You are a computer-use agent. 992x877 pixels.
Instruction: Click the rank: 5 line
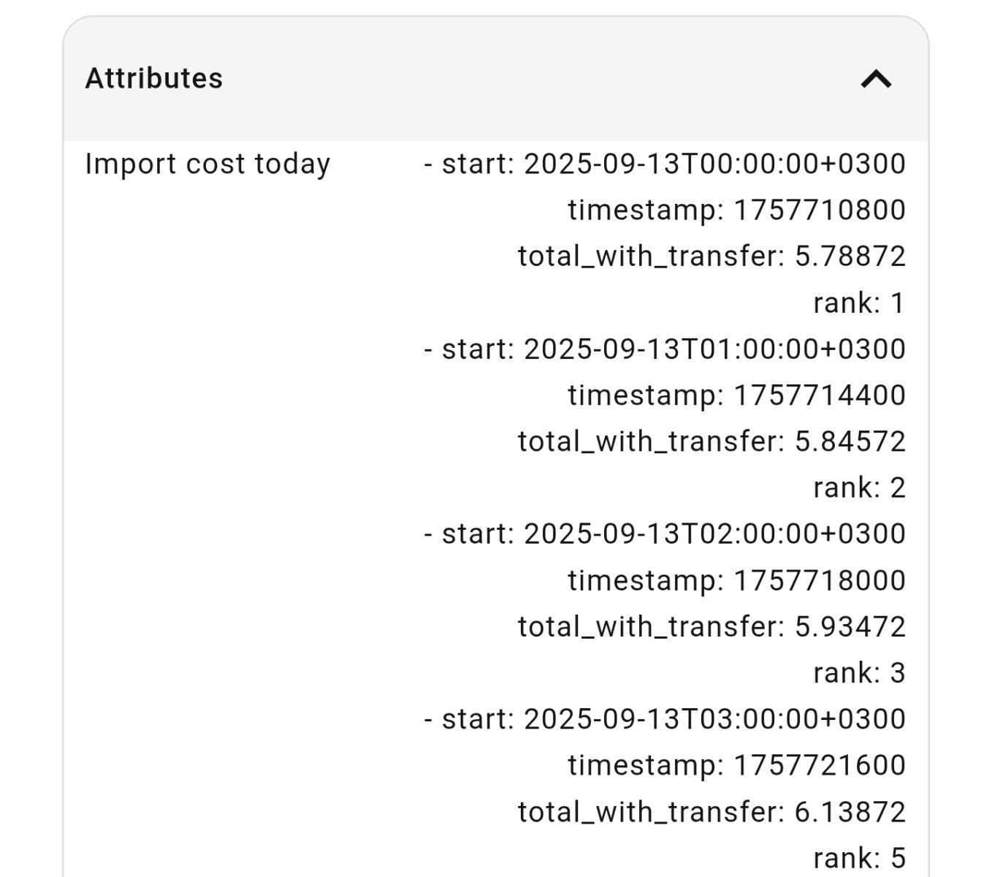[859, 858]
